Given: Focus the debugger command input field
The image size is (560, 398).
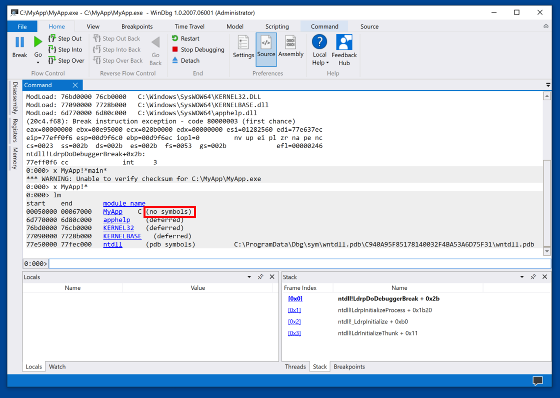Looking at the screenshot, I should coord(299,264).
